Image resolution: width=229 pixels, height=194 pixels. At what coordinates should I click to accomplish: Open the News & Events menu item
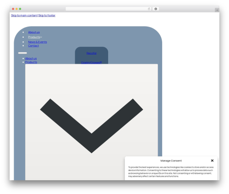coord(38,42)
